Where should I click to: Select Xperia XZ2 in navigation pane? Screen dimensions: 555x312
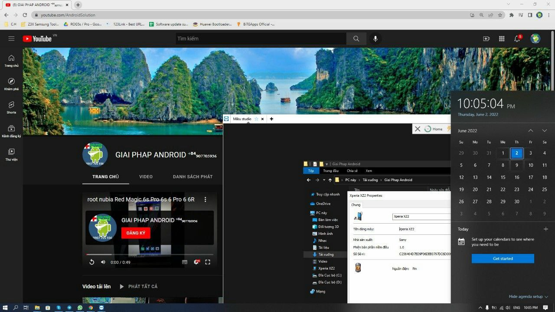click(323, 268)
